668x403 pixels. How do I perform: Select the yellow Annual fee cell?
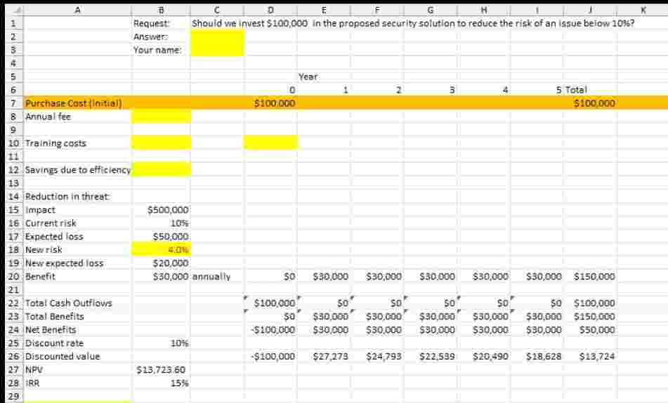(x=161, y=117)
